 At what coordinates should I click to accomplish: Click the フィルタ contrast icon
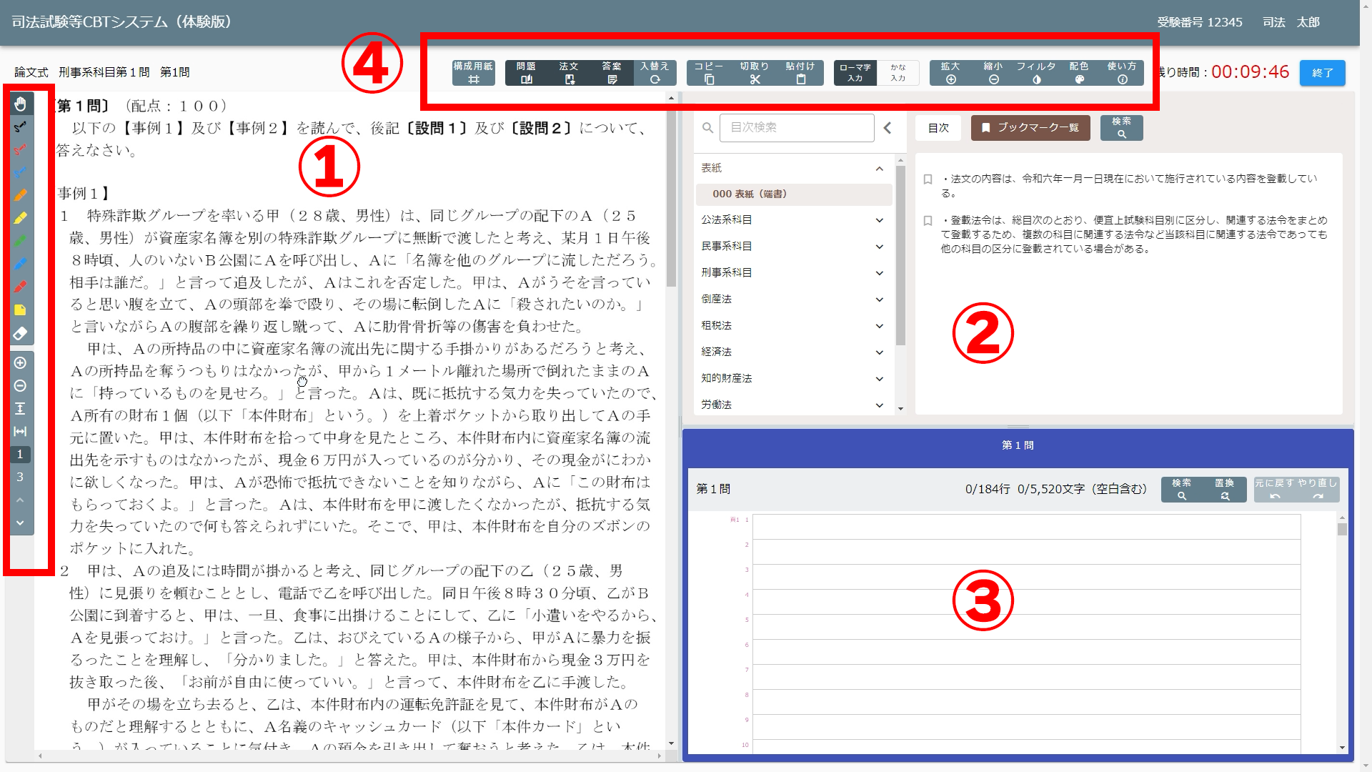tap(1036, 73)
